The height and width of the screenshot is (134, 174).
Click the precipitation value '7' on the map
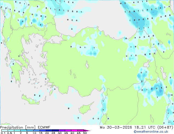152,89
